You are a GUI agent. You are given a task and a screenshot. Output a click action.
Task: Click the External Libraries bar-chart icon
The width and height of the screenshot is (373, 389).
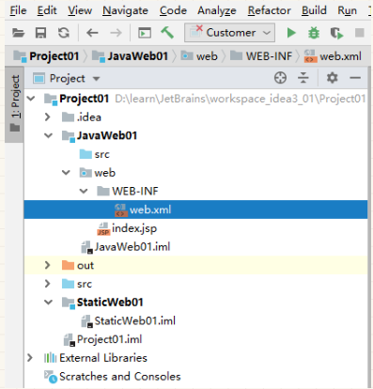click(x=50, y=358)
